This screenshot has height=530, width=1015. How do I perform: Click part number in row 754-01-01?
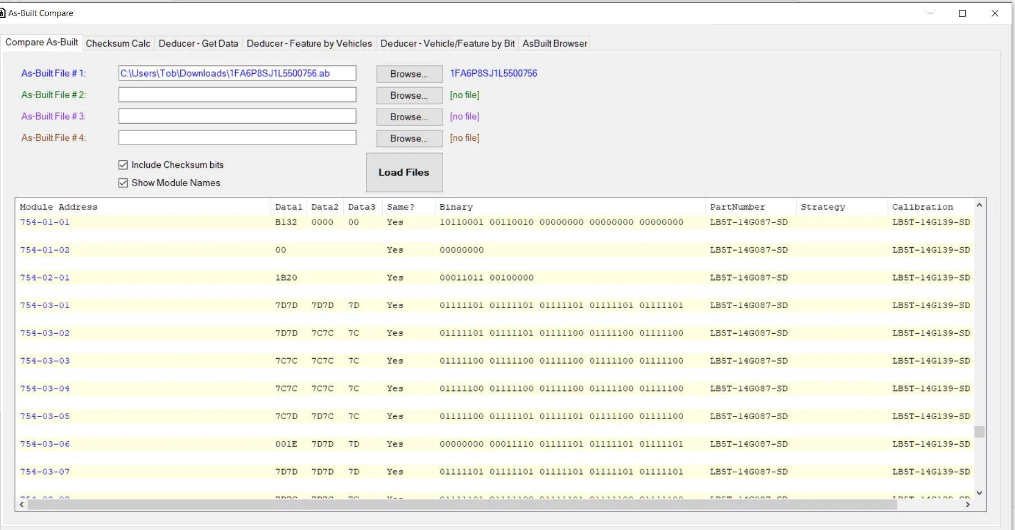click(749, 222)
